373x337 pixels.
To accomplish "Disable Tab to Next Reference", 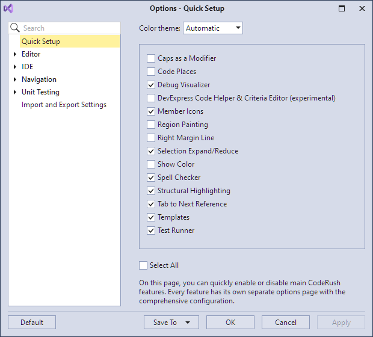I will 151,204.
